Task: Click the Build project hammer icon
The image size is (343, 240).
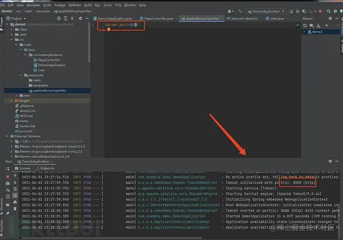Action: pyautogui.click(x=240, y=11)
